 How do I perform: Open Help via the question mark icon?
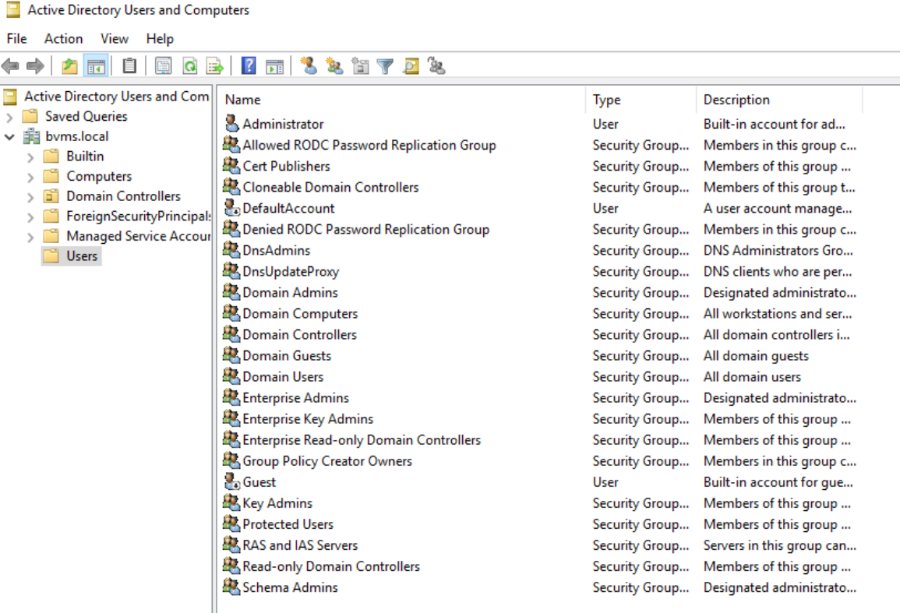pos(249,66)
